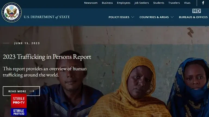Select the Employees top link
The image size is (209, 117).
click(x=124, y=3)
